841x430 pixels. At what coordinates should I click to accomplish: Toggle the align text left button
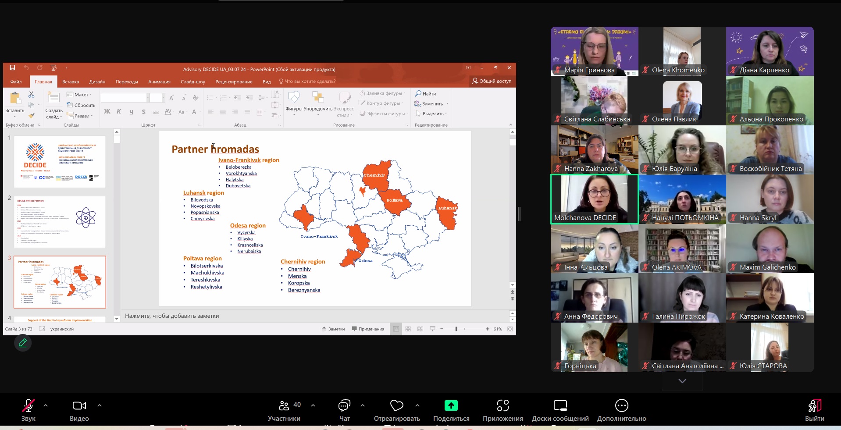tap(210, 112)
